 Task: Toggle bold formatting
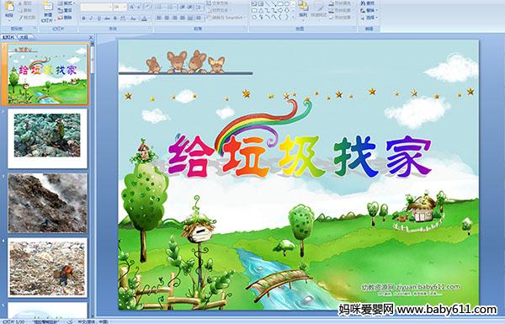coord(83,19)
